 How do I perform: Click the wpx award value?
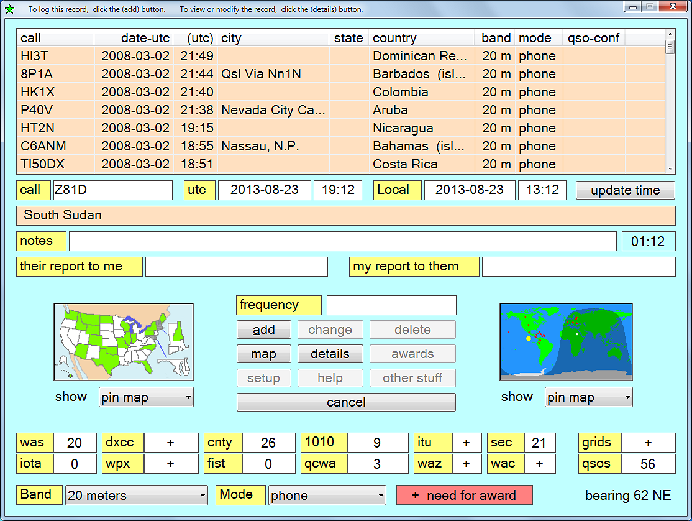click(171, 464)
